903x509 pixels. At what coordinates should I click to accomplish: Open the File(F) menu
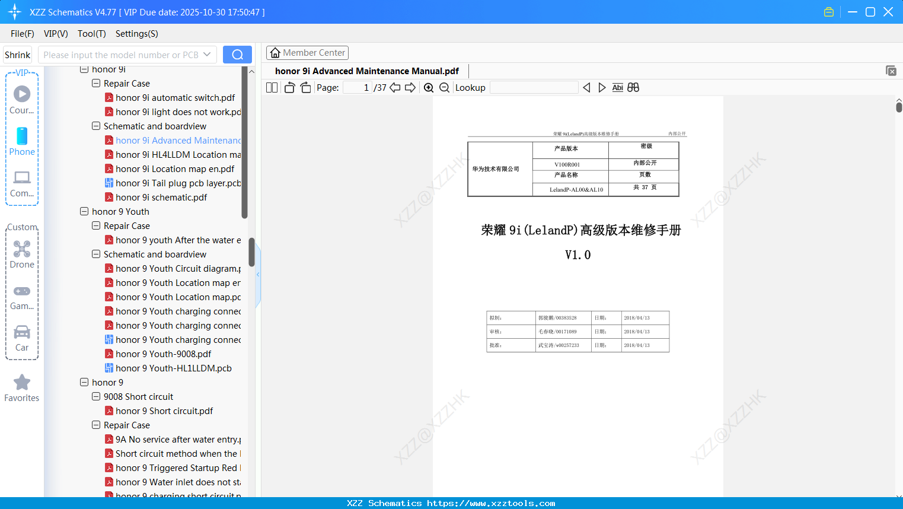point(23,34)
